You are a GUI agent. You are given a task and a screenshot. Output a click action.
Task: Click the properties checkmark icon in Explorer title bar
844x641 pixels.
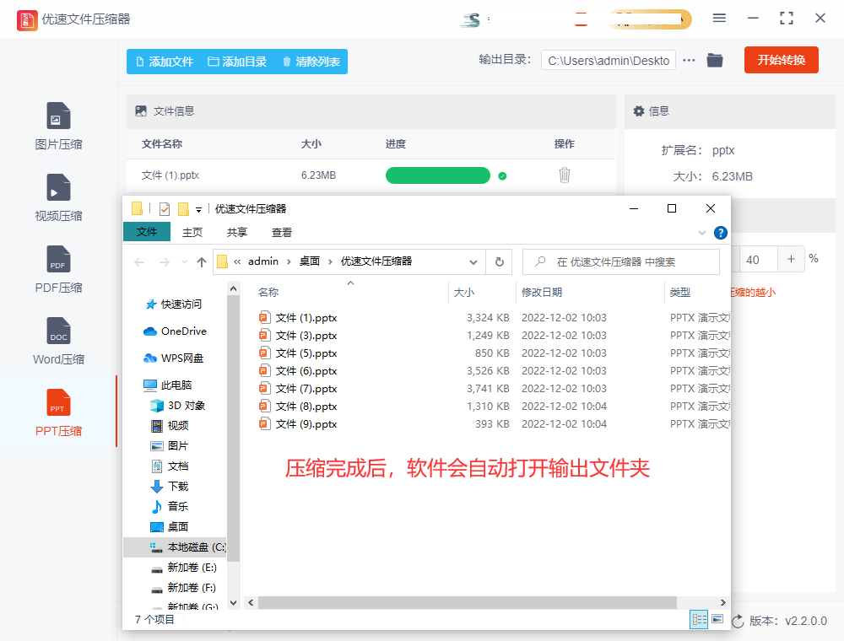pyautogui.click(x=165, y=208)
